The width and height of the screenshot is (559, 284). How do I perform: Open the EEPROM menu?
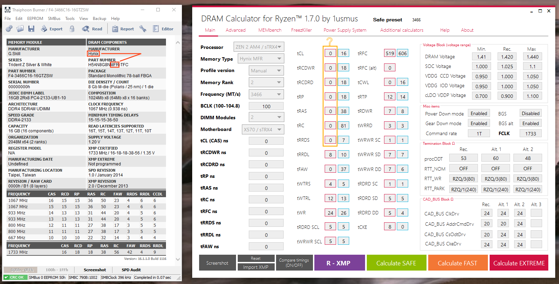(x=35, y=19)
